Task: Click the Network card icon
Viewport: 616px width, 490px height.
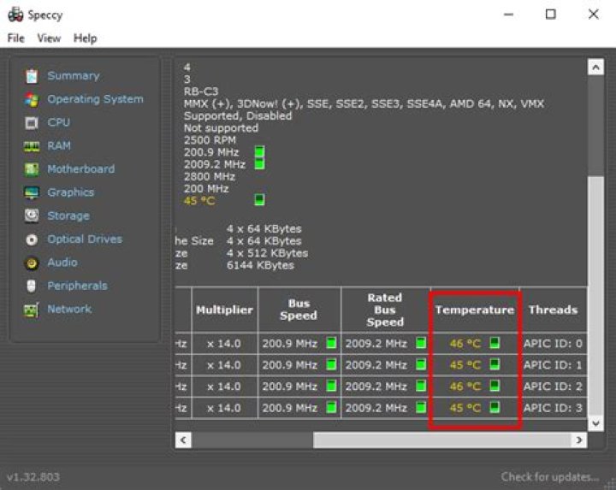Action: [32, 310]
